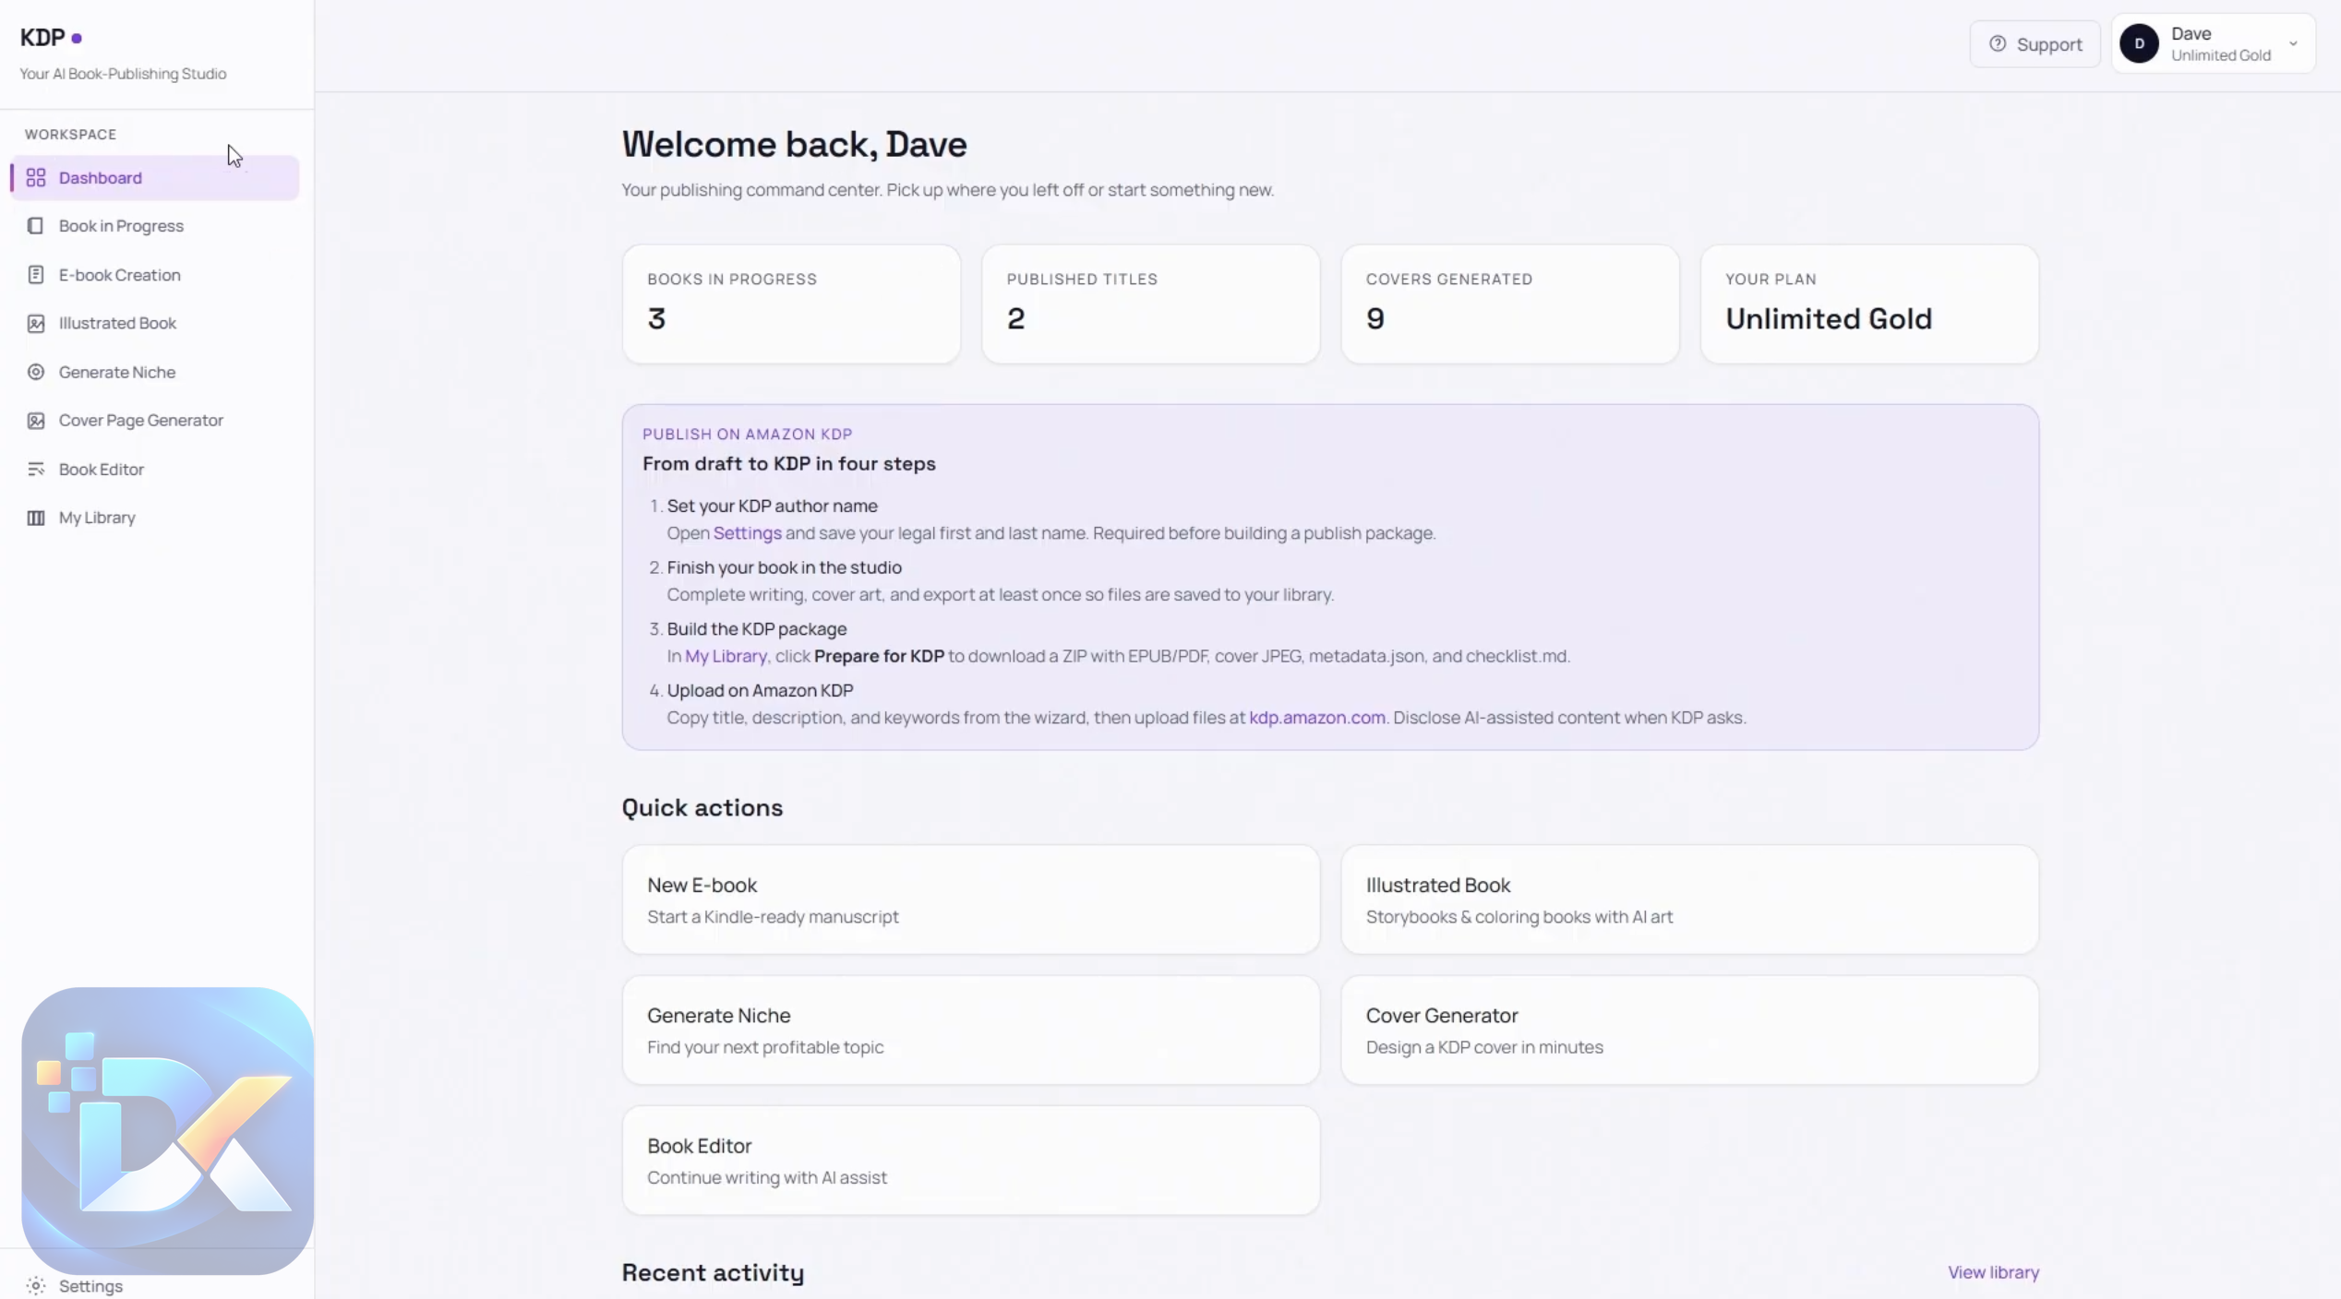This screenshot has height=1299, width=2341.
Task: Click the Welcome back, Dave heading
Action: point(794,144)
